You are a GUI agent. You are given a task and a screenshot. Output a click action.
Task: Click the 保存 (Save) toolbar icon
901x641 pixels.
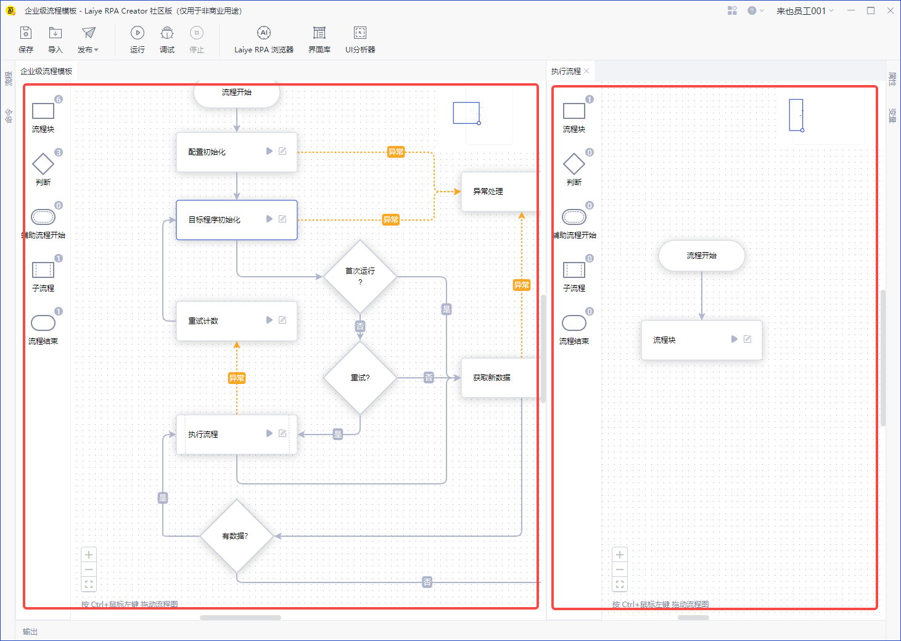pyautogui.click(x=26, y=33)
